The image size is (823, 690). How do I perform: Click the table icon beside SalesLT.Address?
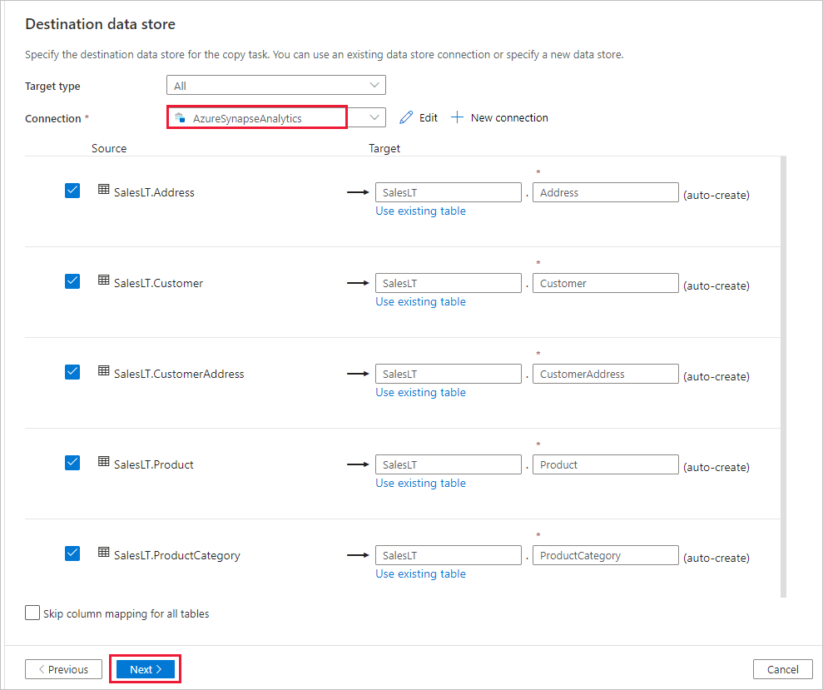click(x=103, y=191)
